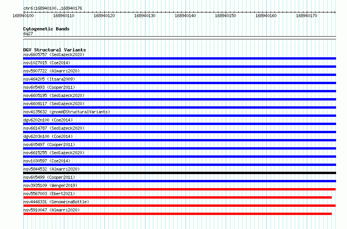The image size is (347, 229).
Task: Click the red bar under nsv4446331
Action: [x=179, y=206]
